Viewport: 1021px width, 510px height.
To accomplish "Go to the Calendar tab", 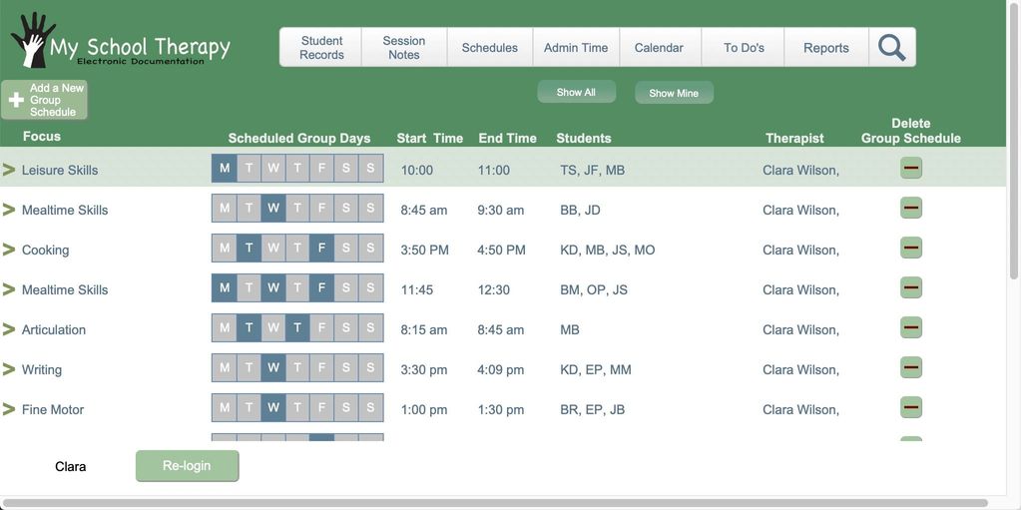I will pos(659,48).
